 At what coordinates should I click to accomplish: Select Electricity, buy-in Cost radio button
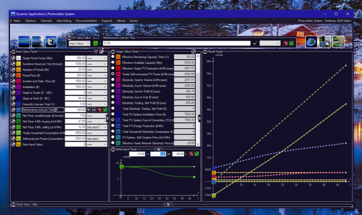point(113,97)
